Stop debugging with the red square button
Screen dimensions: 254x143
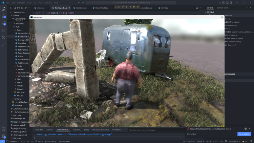[x=138, y=7]
